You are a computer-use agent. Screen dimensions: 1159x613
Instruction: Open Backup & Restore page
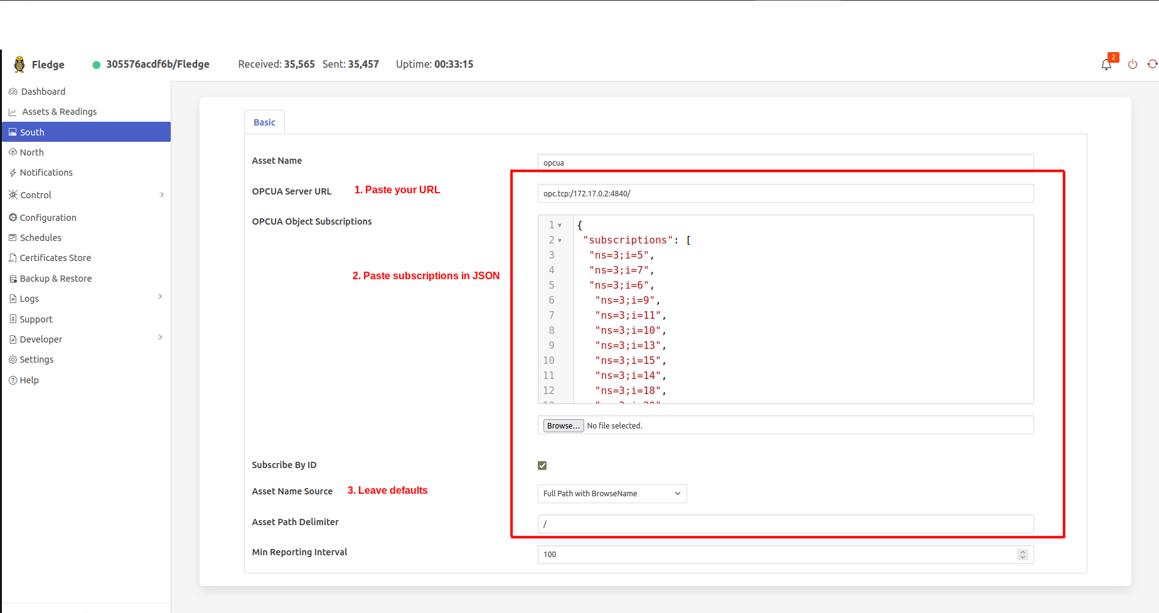55,279
